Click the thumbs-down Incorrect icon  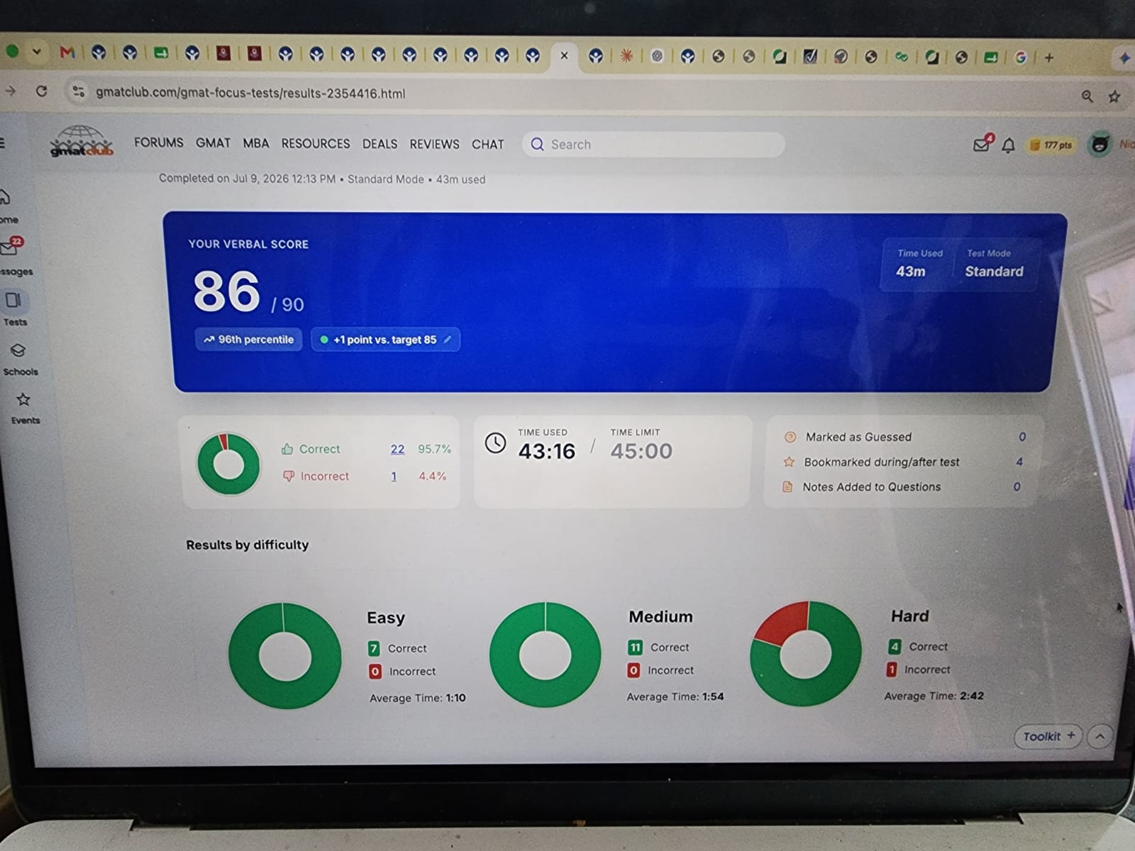(x=289, y=476)
